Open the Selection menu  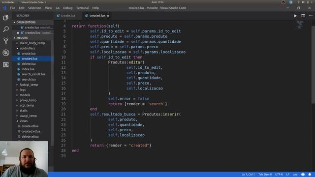[34, 8]
